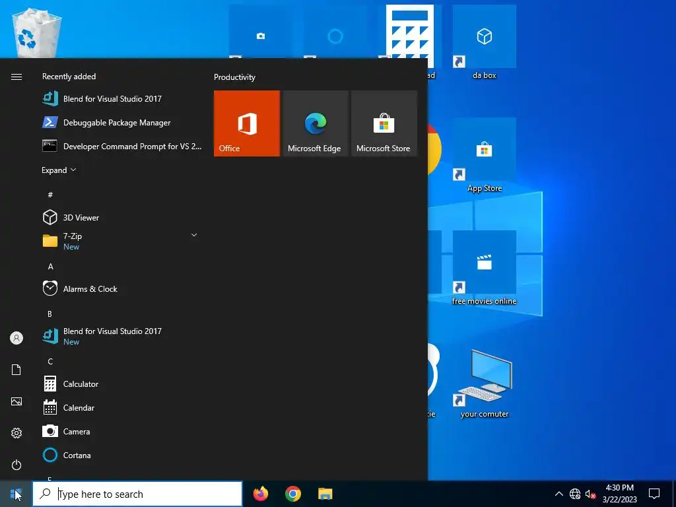Viewport: 676px width, 507px height.
Task: Click the Power icon in Start menu
Action: [x=17, y=465]
